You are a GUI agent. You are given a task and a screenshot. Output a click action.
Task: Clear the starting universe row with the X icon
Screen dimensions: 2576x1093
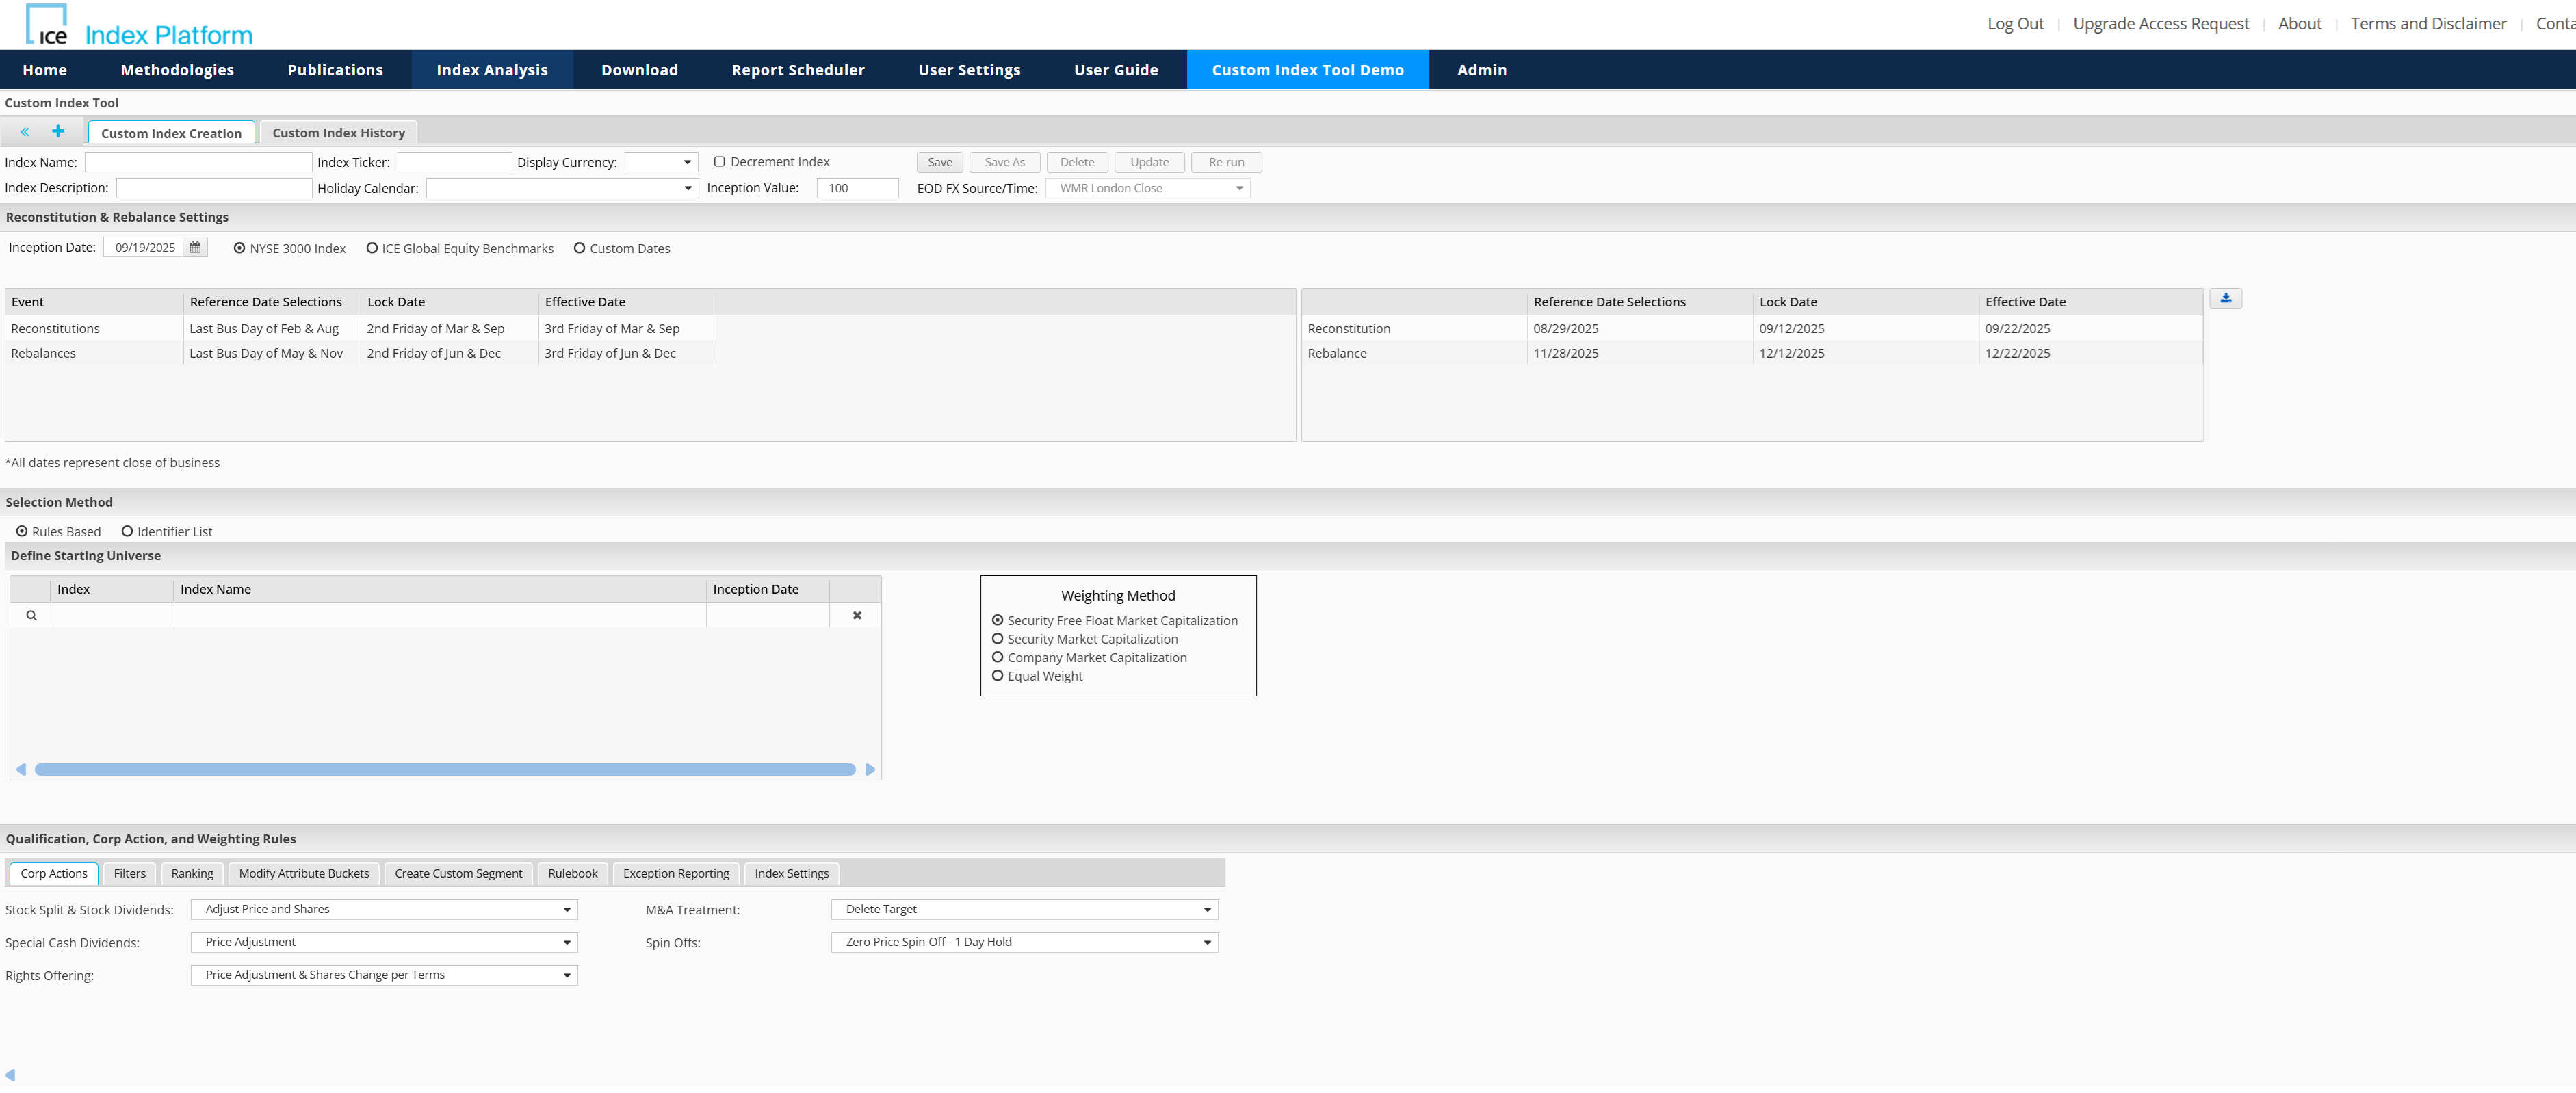click(x=856, y=615)
